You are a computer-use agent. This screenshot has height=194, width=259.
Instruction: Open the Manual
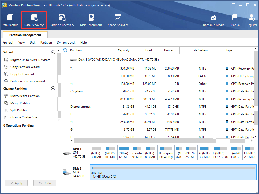(235, 20)
